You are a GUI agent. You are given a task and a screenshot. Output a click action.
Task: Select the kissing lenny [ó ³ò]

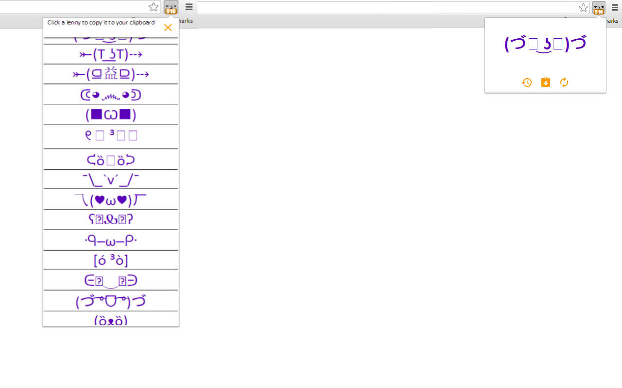point(110,260)
